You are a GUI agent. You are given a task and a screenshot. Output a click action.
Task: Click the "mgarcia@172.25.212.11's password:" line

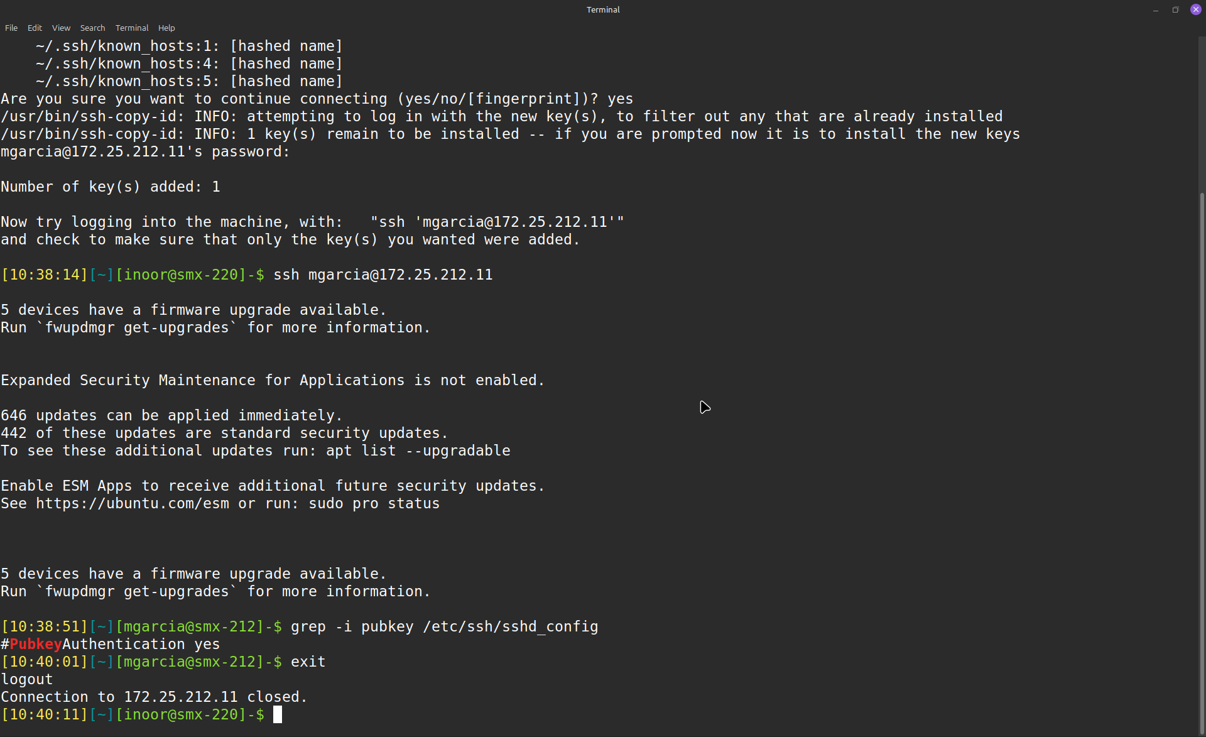tap(145, 151)
